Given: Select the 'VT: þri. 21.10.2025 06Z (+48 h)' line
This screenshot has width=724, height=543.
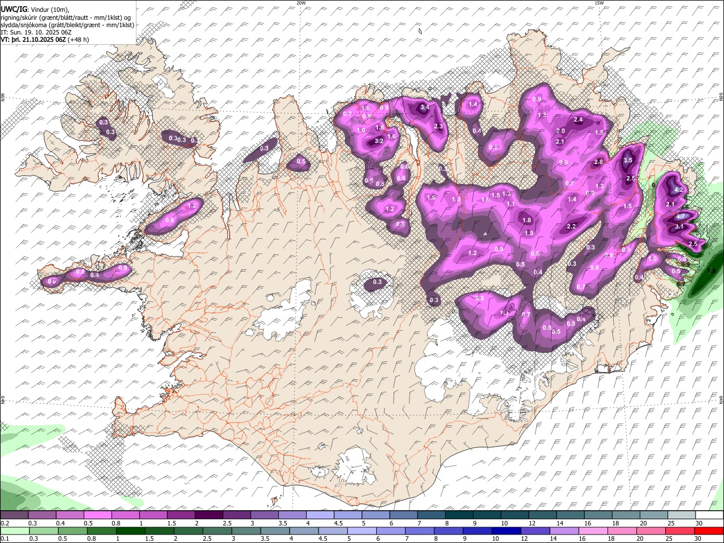Looking at the screenshot, I should tap(45, 40).
